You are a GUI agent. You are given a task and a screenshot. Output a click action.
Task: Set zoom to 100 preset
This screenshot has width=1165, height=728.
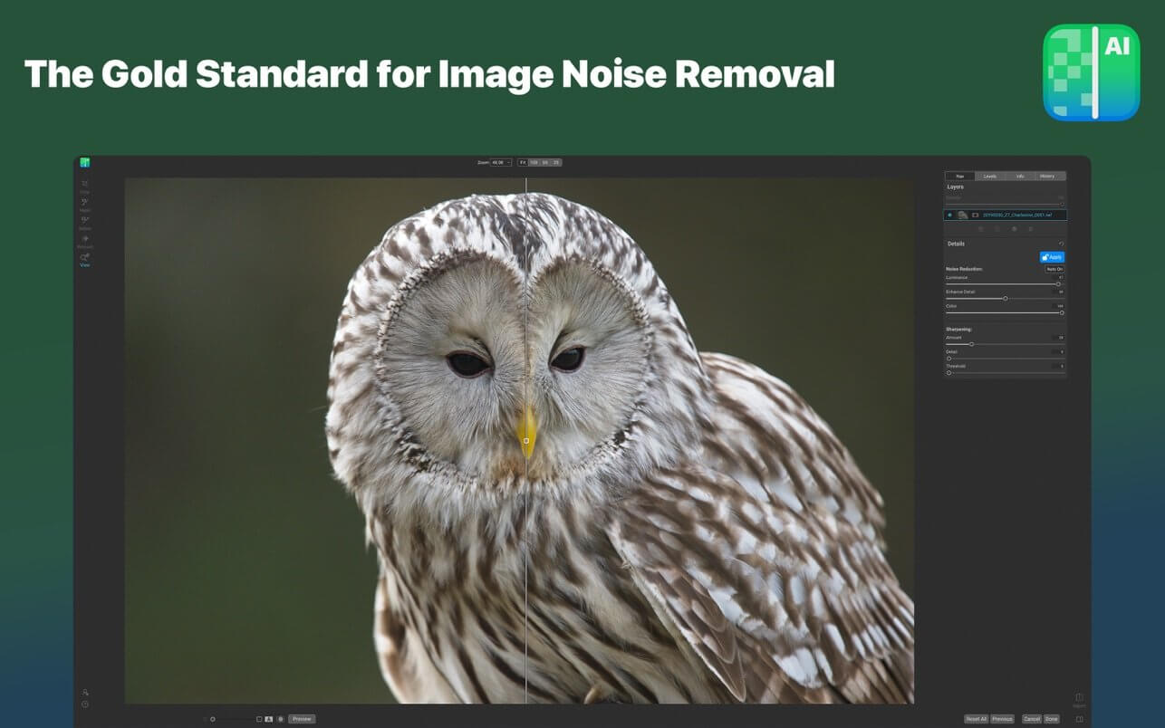tap(534, 162)
